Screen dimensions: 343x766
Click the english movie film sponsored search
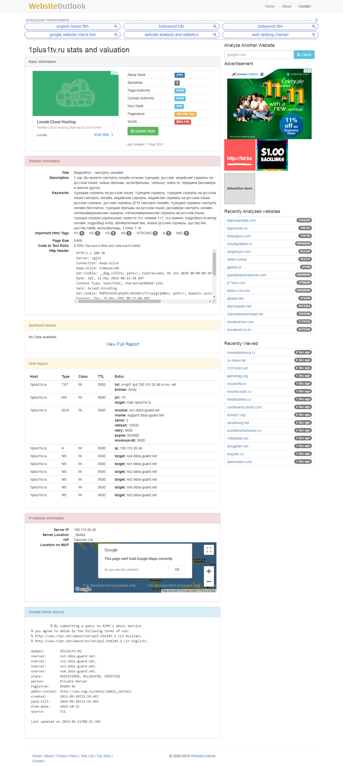72,26
